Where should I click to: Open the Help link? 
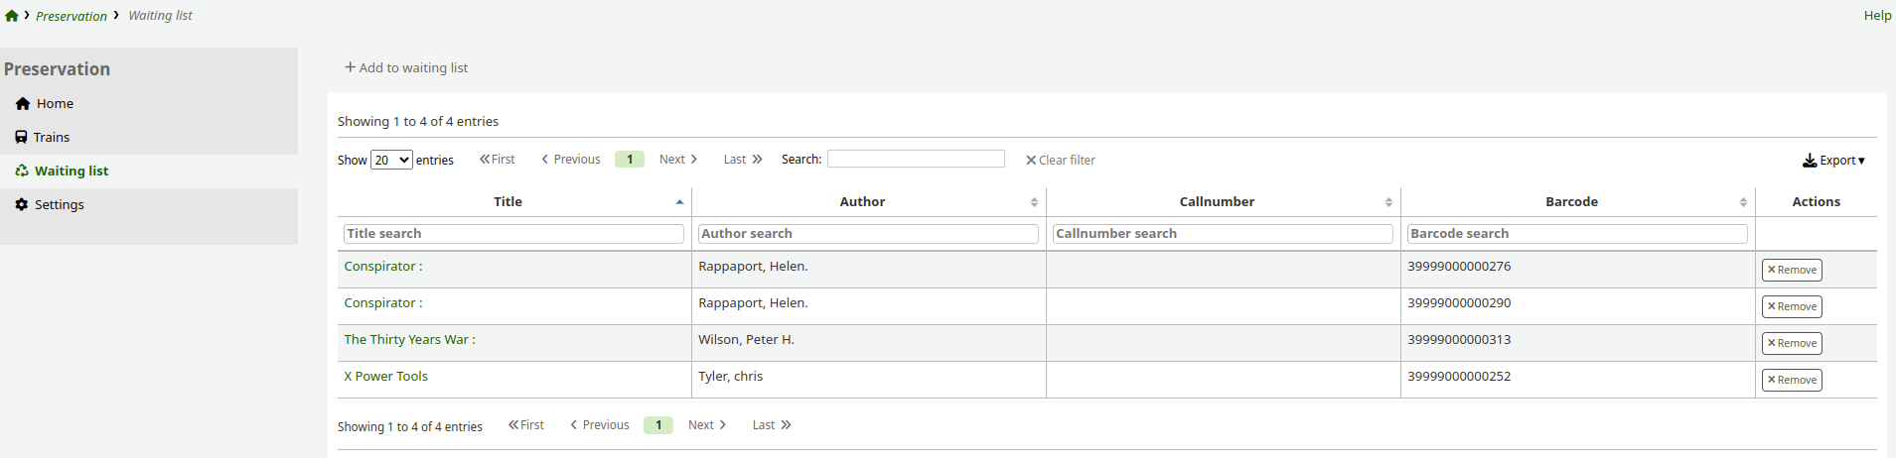1876,16
